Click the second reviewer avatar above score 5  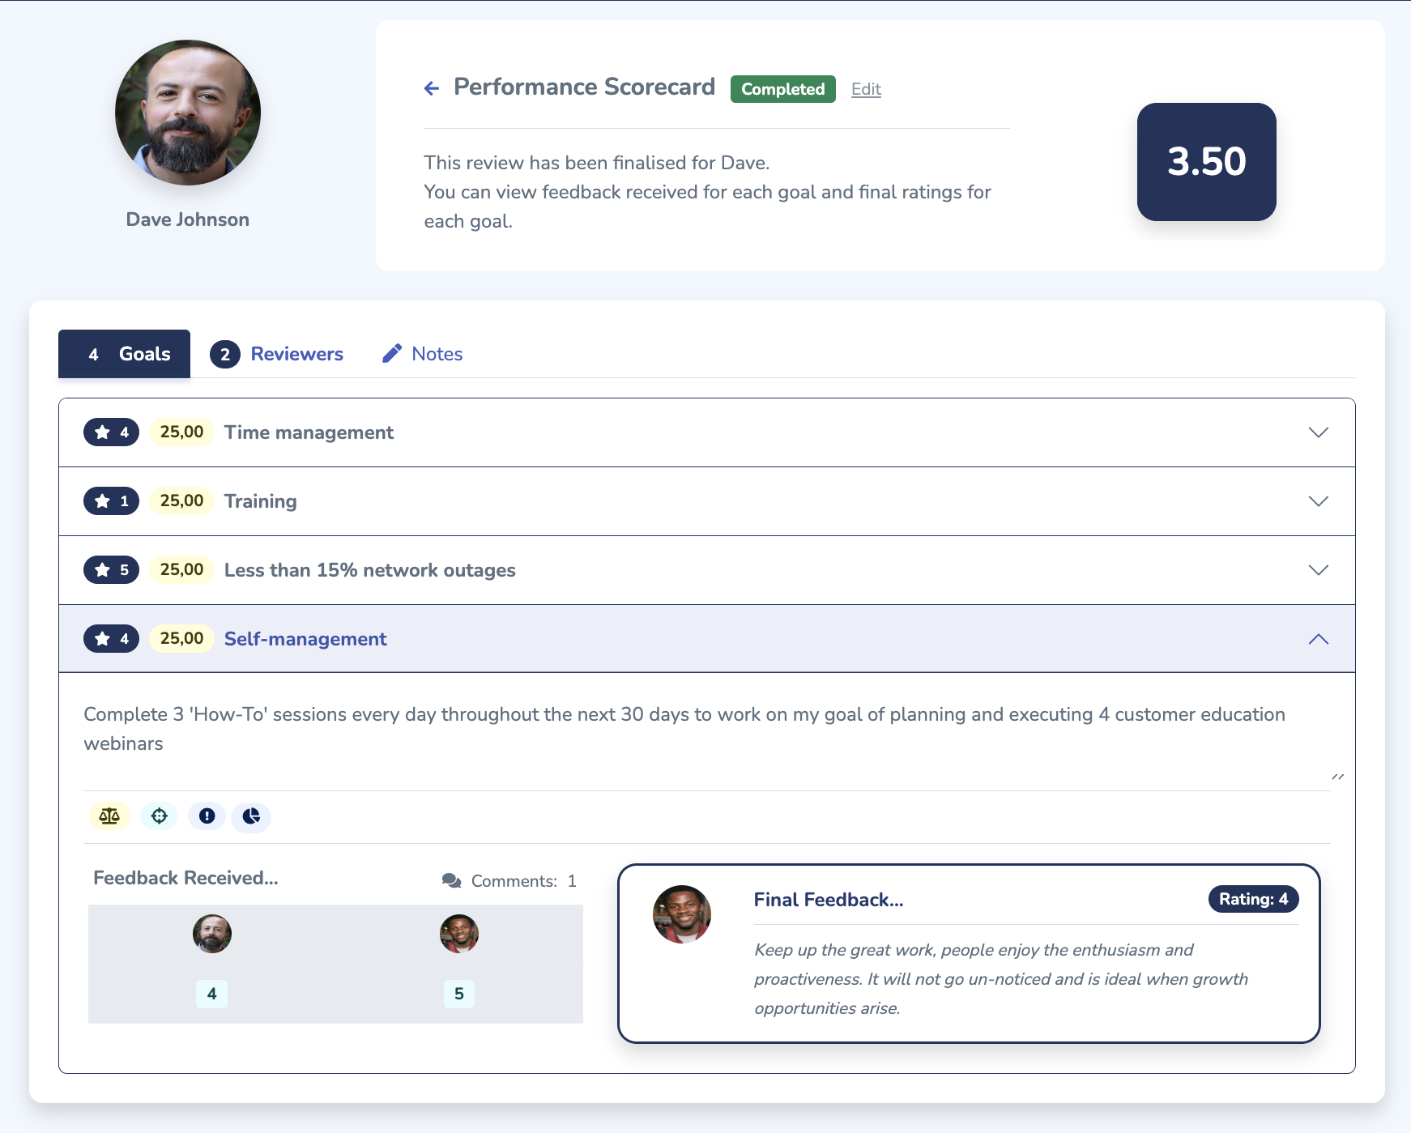[x=459, y=934]
